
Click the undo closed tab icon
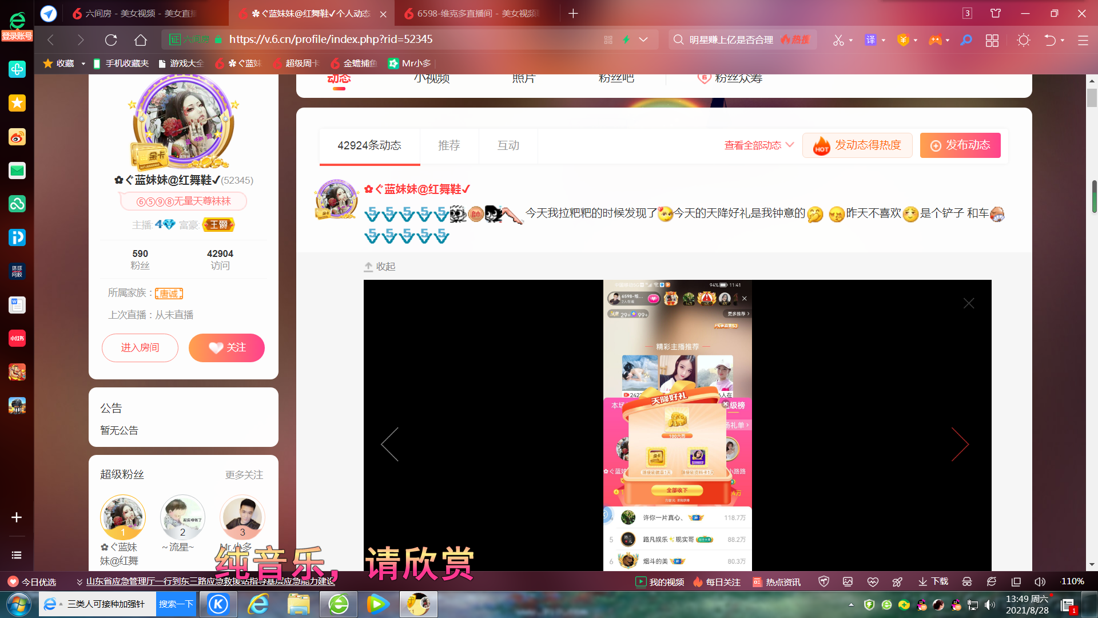tap(1050, 40)
